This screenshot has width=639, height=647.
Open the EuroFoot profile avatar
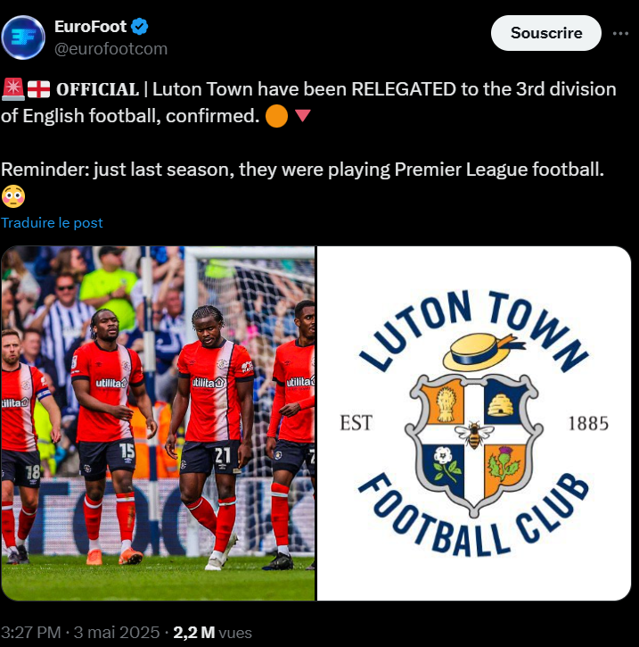23,37
